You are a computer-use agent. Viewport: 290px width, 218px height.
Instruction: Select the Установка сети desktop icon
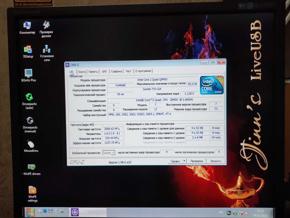pos(47,53)
